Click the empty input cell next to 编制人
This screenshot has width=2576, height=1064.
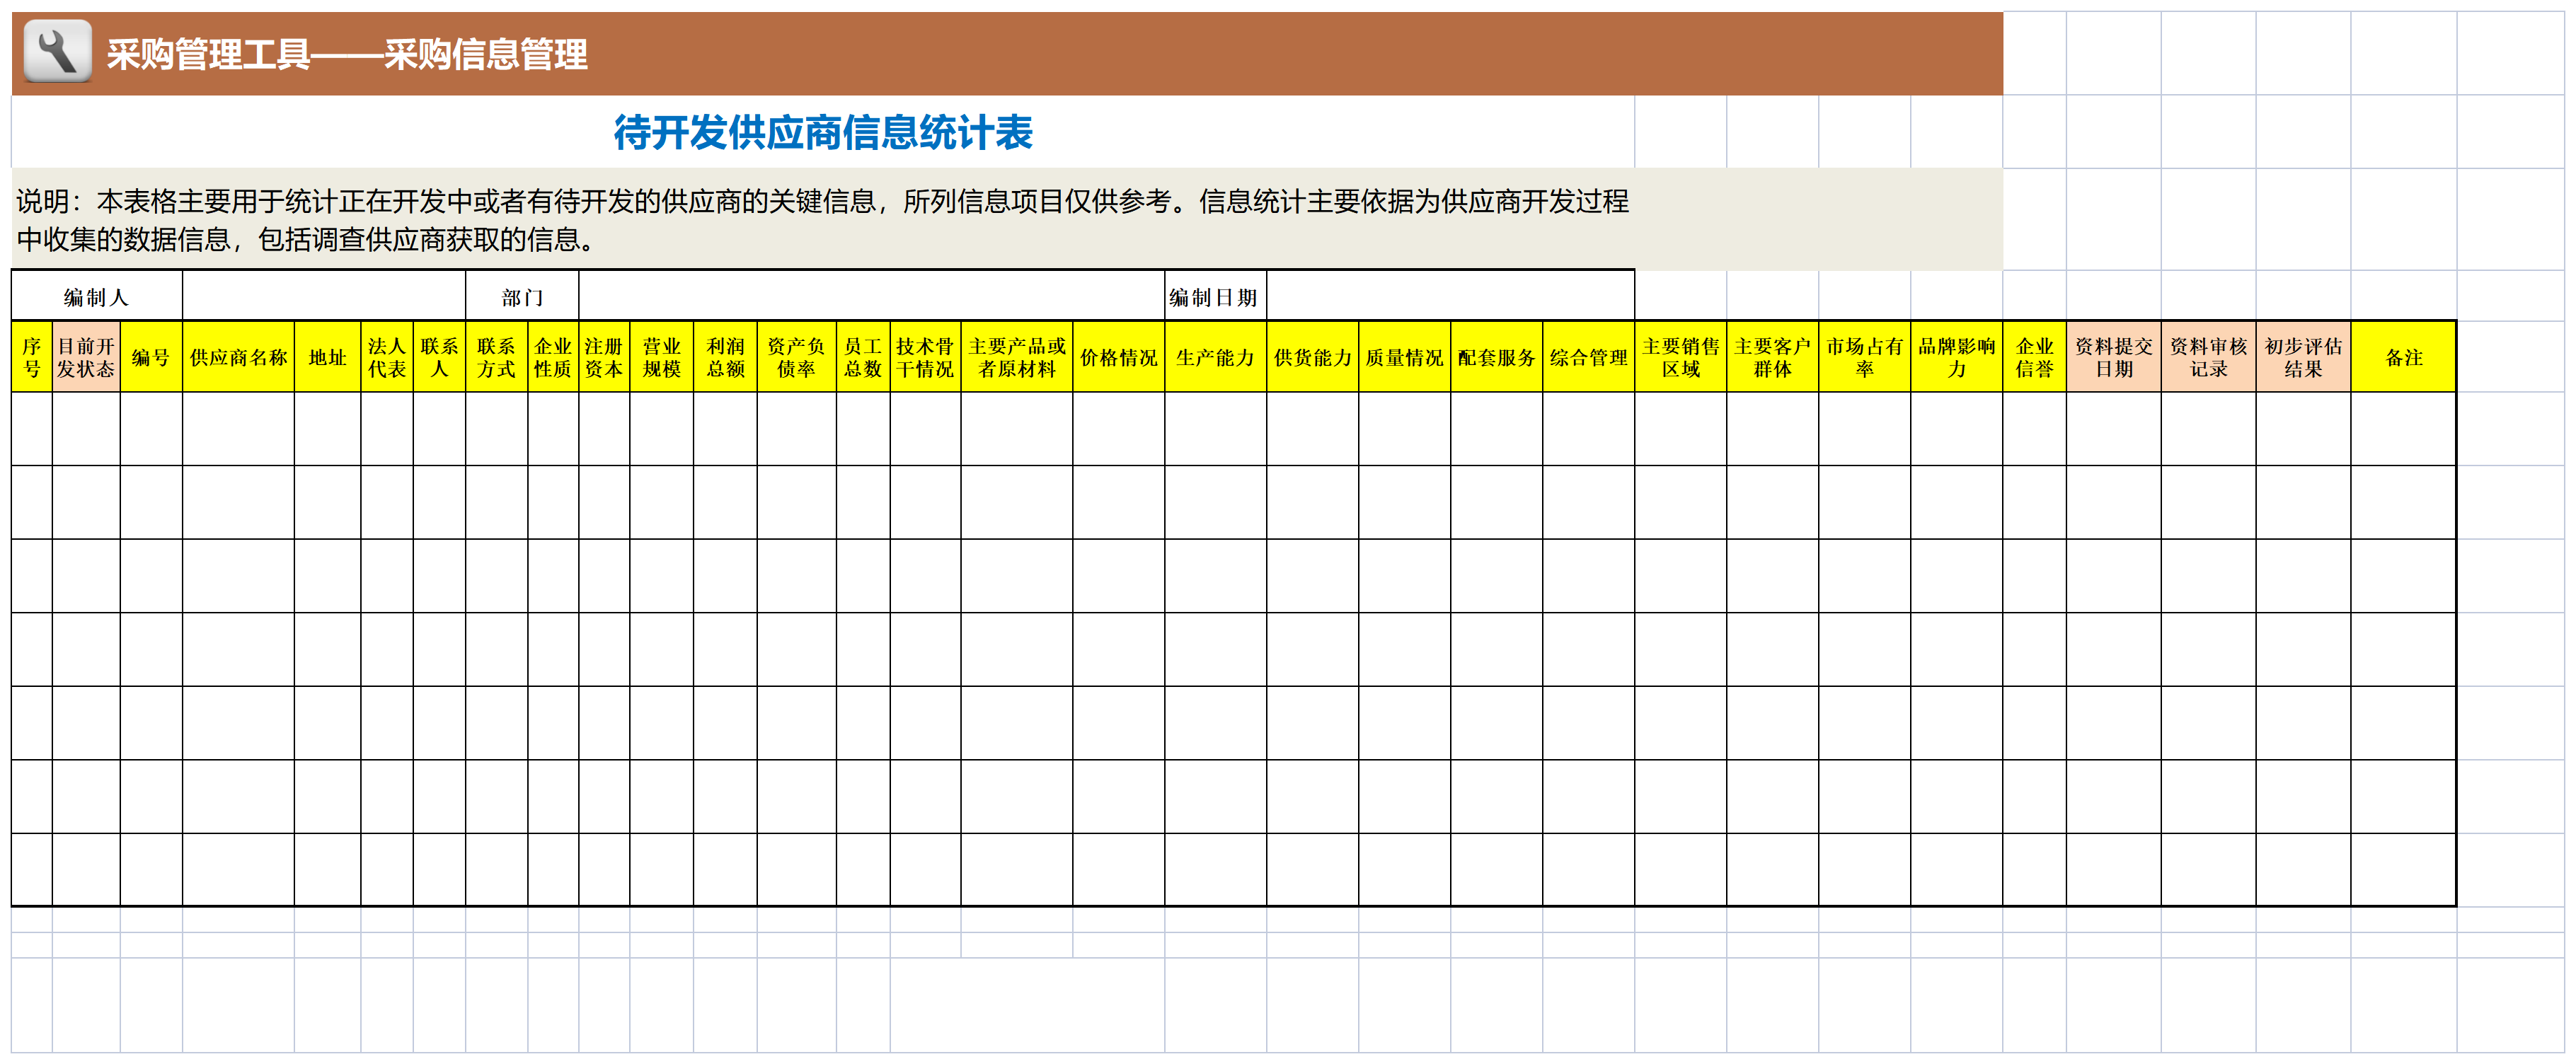tap(324, 297)
